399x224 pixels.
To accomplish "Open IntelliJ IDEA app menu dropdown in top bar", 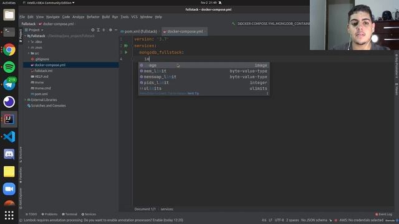I will (x=49, y=2).
